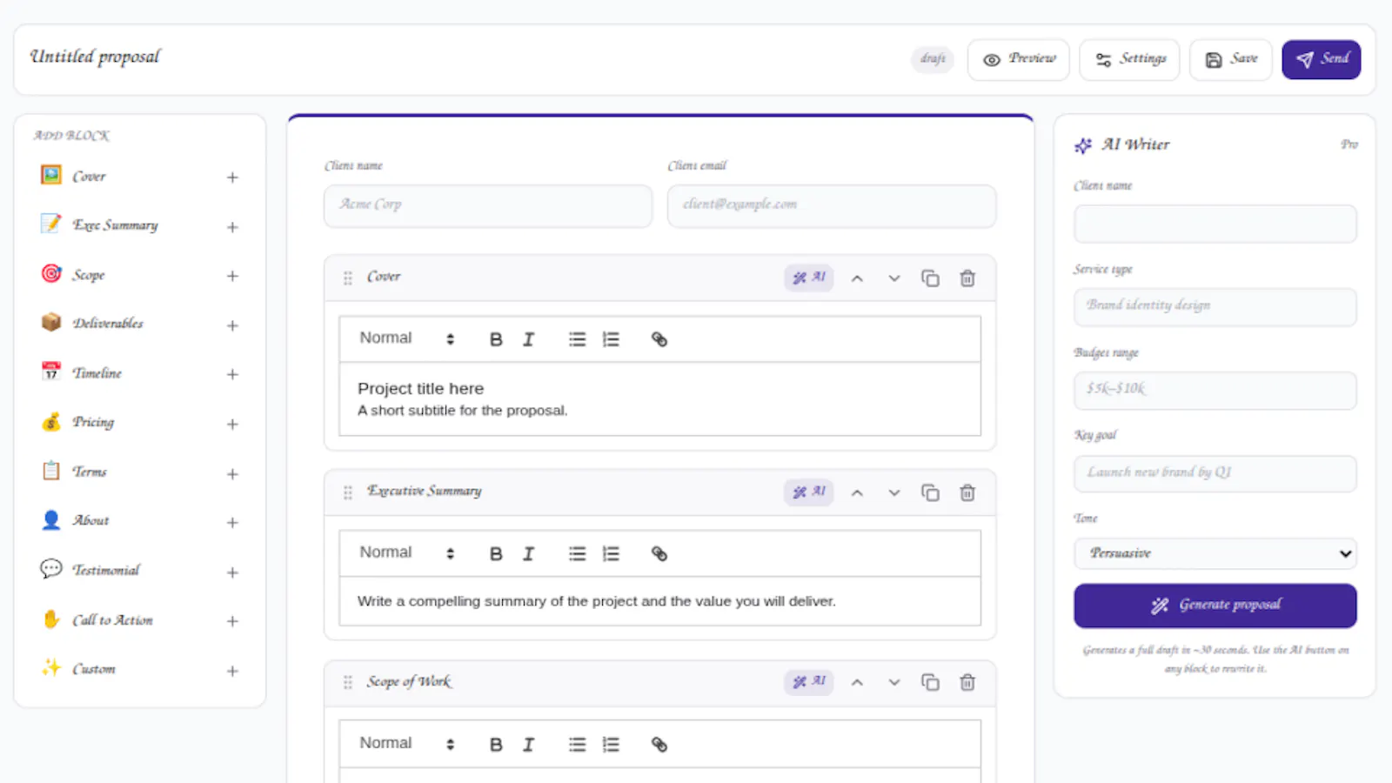Screen dimensions: 1392x783
Task: Duplicate the Cover block
Action: pyautogui.click(x=930, y=278)
